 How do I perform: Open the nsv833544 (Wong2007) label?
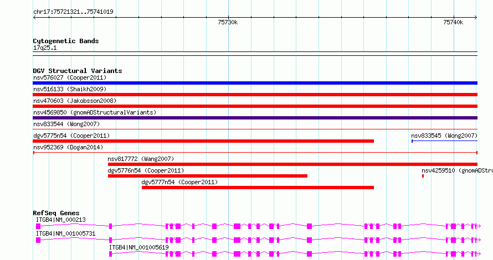pos(66,124)
